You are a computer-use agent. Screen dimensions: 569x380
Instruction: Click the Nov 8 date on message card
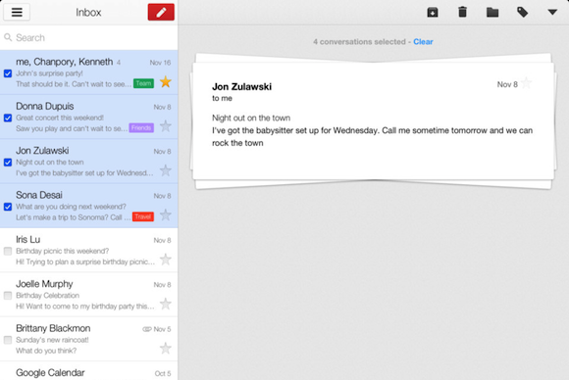pos(507,84)
